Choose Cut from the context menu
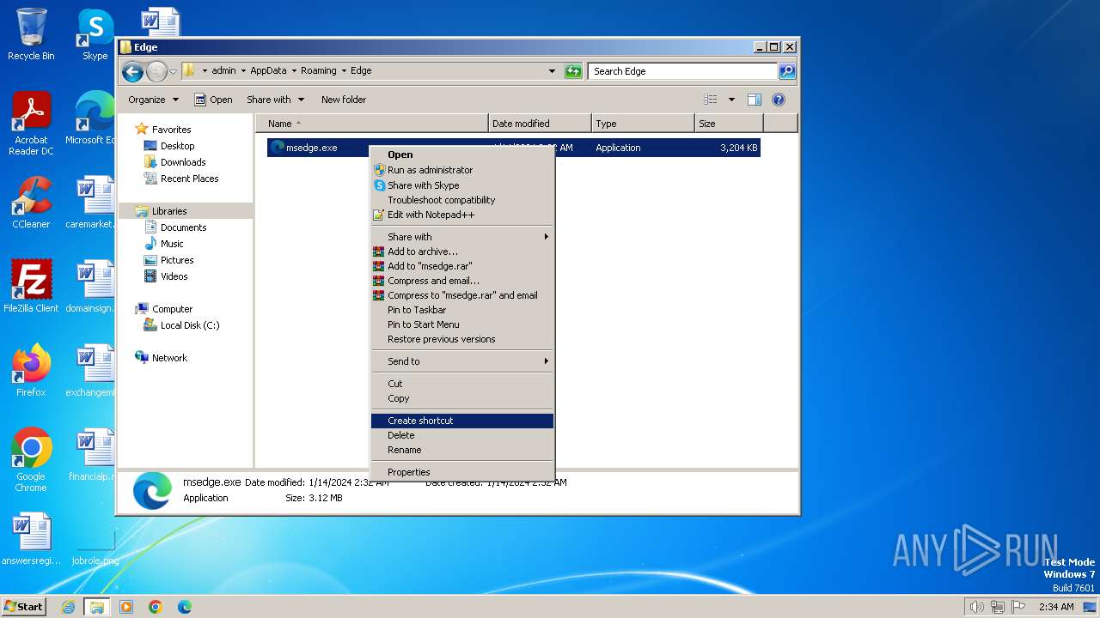The width and height of the screenshot is (1100, 618). pyautogui.click(x=462, y=384)
